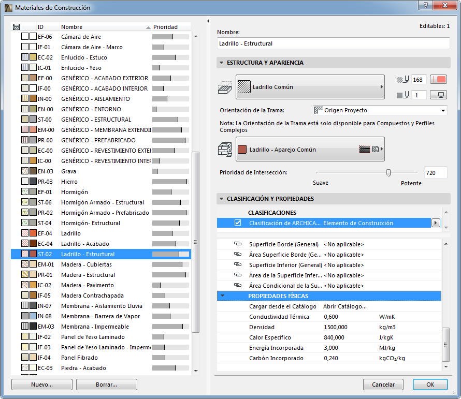Click the brick surface material icon
The image size is (461, 399).
click(x=225, y=149)
